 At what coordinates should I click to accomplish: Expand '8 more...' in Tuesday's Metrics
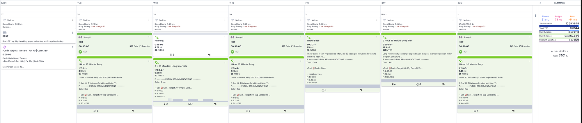(x=82, y=29)
